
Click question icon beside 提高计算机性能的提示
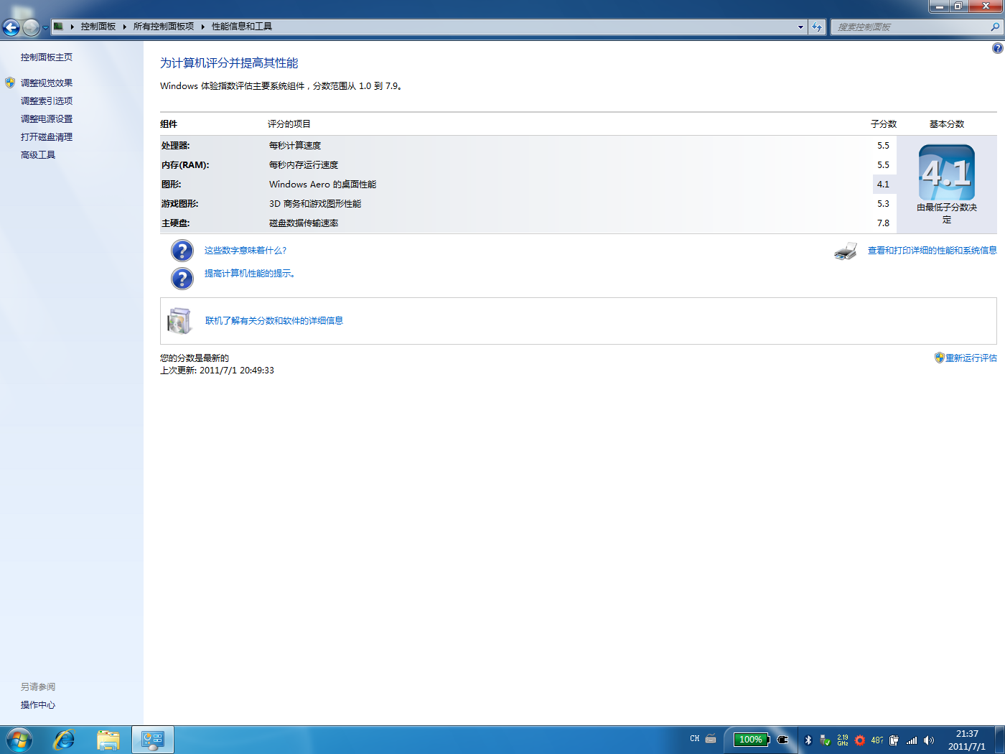tap(182, 279)
